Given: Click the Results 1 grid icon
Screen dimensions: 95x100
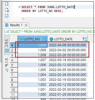Looking at the screenshot, I should (x=7, y=25).
